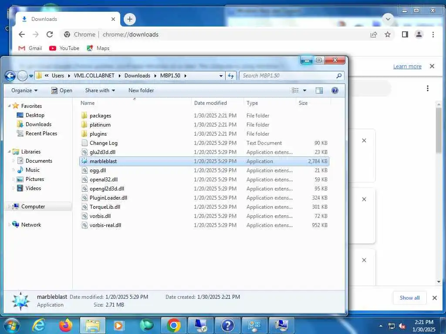Click the refresh icon beside the Explorer address bar

231,76
